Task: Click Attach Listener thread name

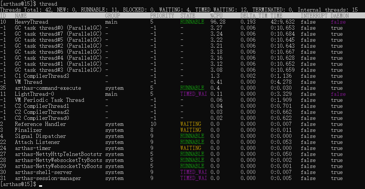Action: tap(38, 142)
